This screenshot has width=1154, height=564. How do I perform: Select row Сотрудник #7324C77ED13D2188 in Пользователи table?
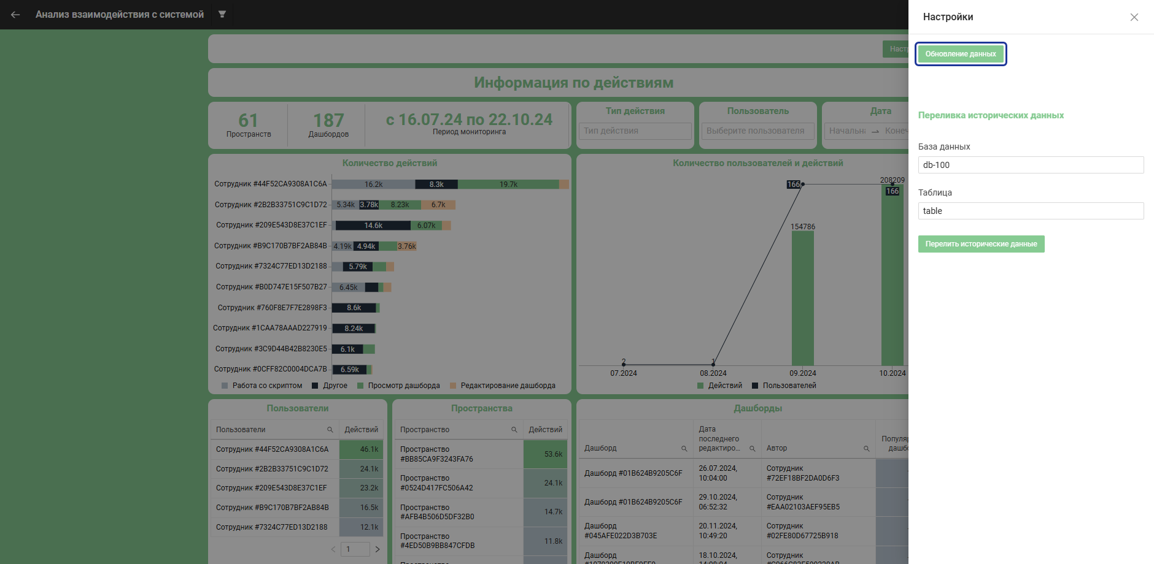pos(297,527)
